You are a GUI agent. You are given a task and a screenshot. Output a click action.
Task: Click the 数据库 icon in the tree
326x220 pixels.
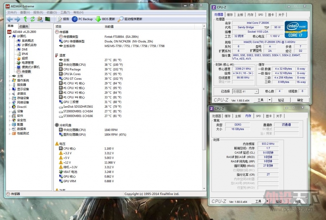click(14, 129)
